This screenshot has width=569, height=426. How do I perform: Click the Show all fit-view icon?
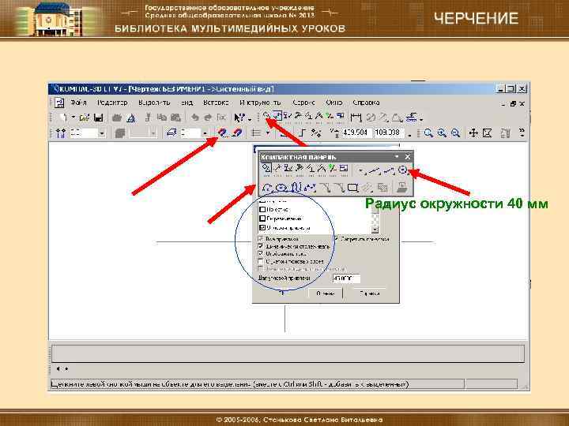pyautogui.click(x=487, y=133)
